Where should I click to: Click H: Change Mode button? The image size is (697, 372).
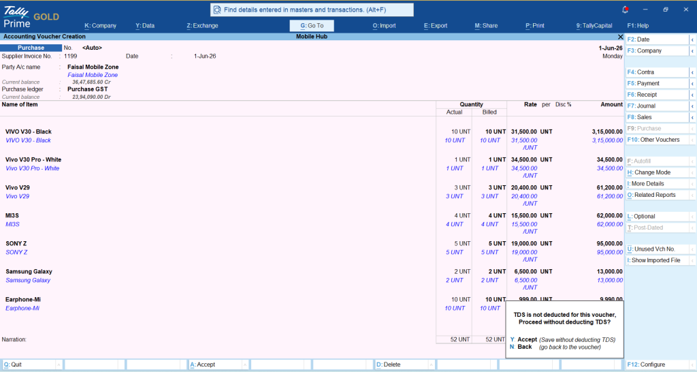tap(657, 172)
